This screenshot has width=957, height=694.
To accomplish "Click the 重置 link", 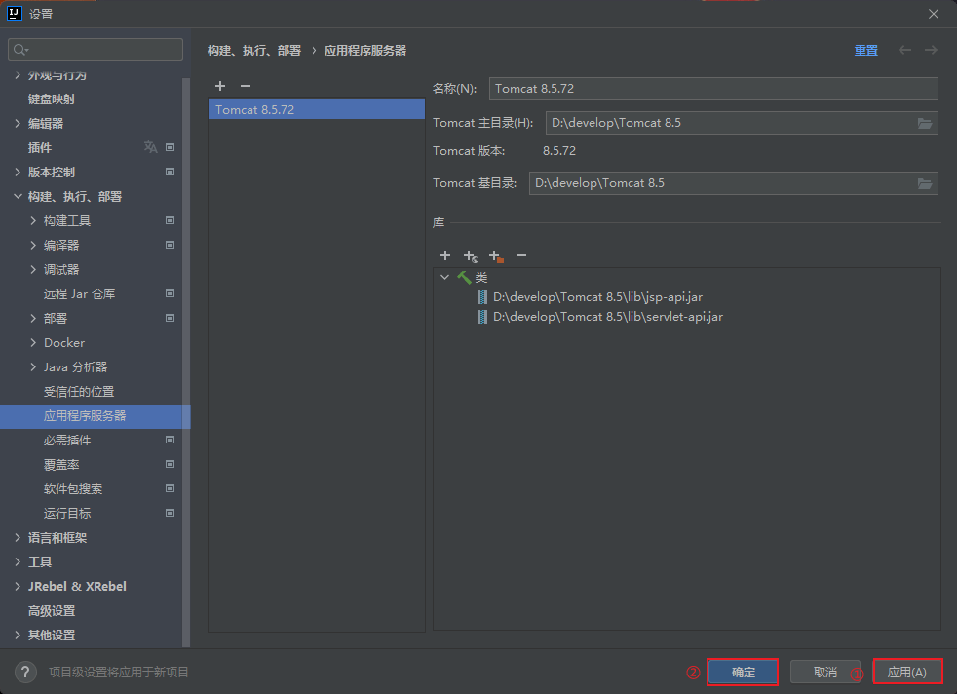I will (866, 51).
